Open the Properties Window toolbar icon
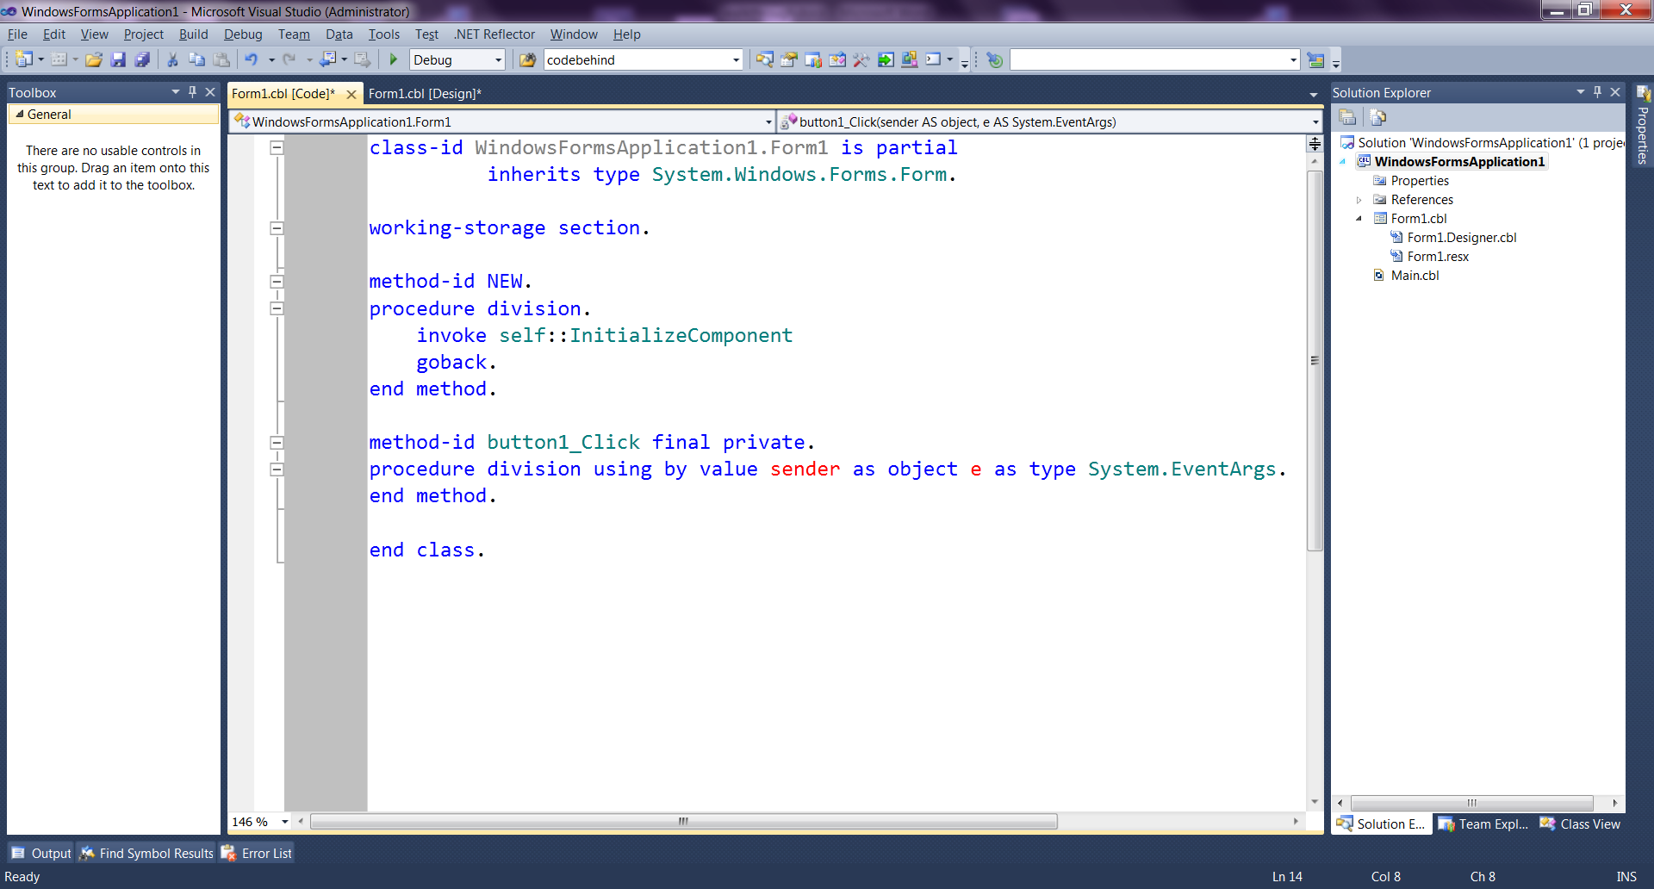 pyautogui.click(x=788, y=59)
